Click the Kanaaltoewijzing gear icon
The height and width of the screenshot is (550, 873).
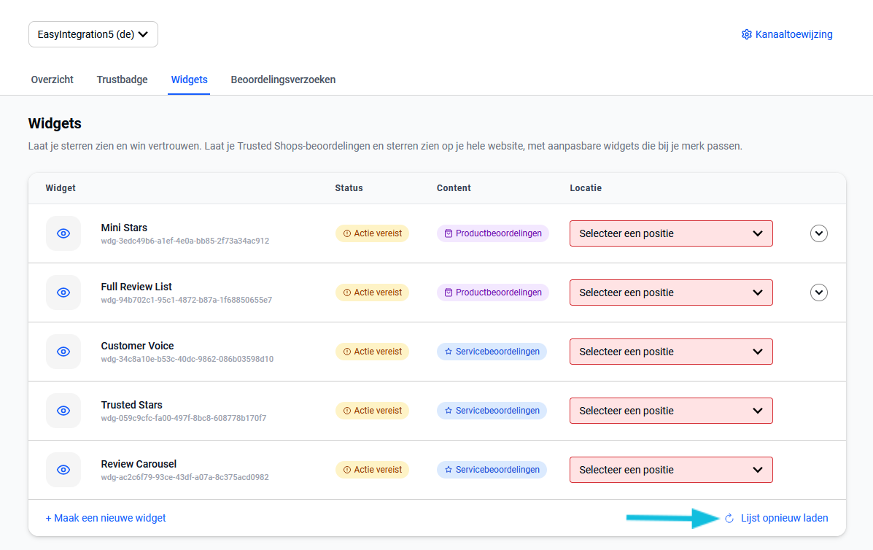[746, 34]
